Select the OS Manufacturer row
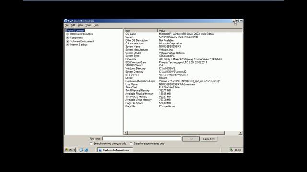 183,43
